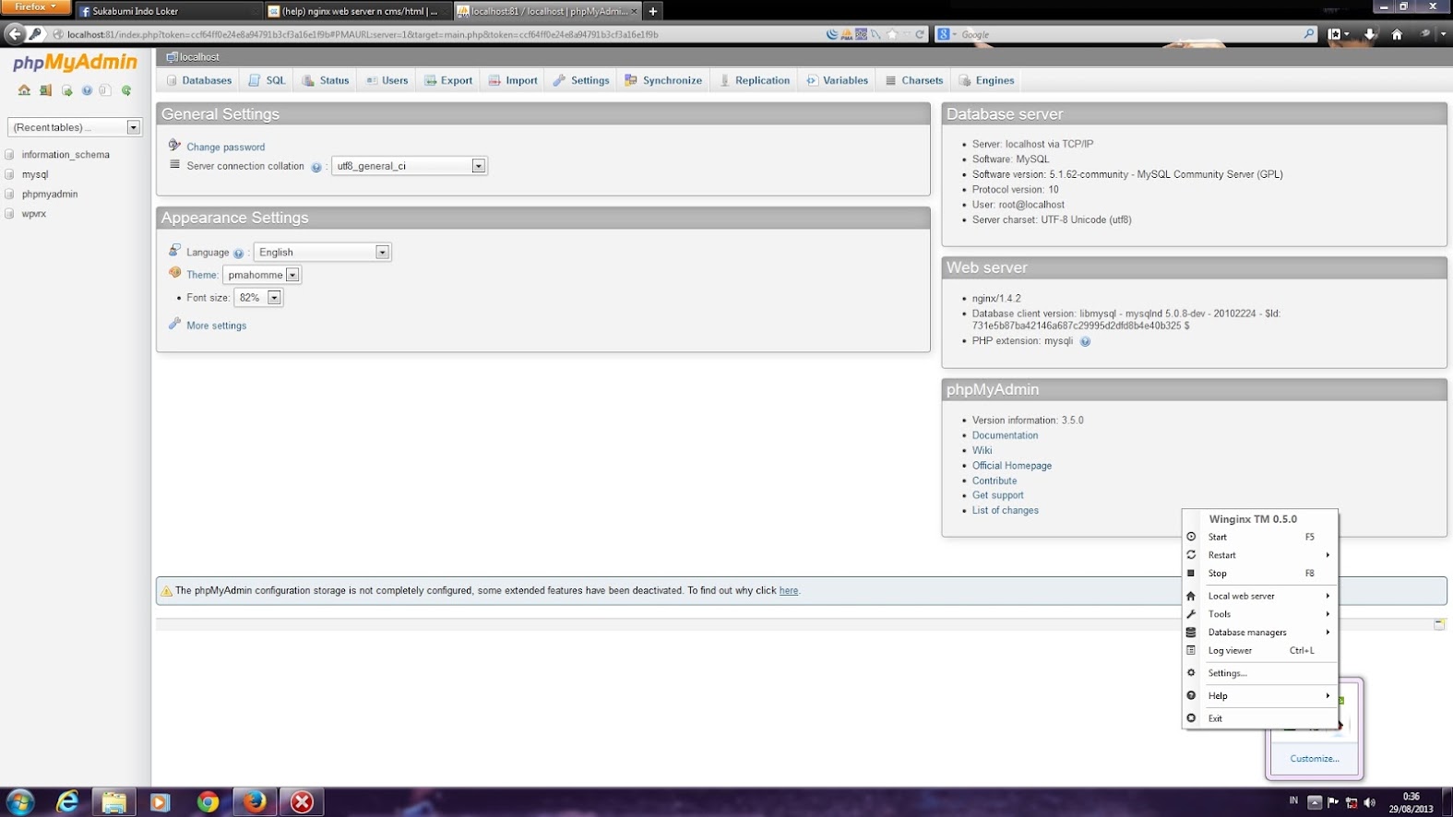The width and height of the screenshot is (1453, 817).
Task: Choose Exit in the Winginx tray menu
Action: (x=1259, y=718)
